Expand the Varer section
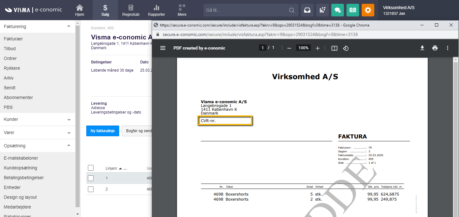This screenshot has height=217, width=459. click(x=38, y=132)
